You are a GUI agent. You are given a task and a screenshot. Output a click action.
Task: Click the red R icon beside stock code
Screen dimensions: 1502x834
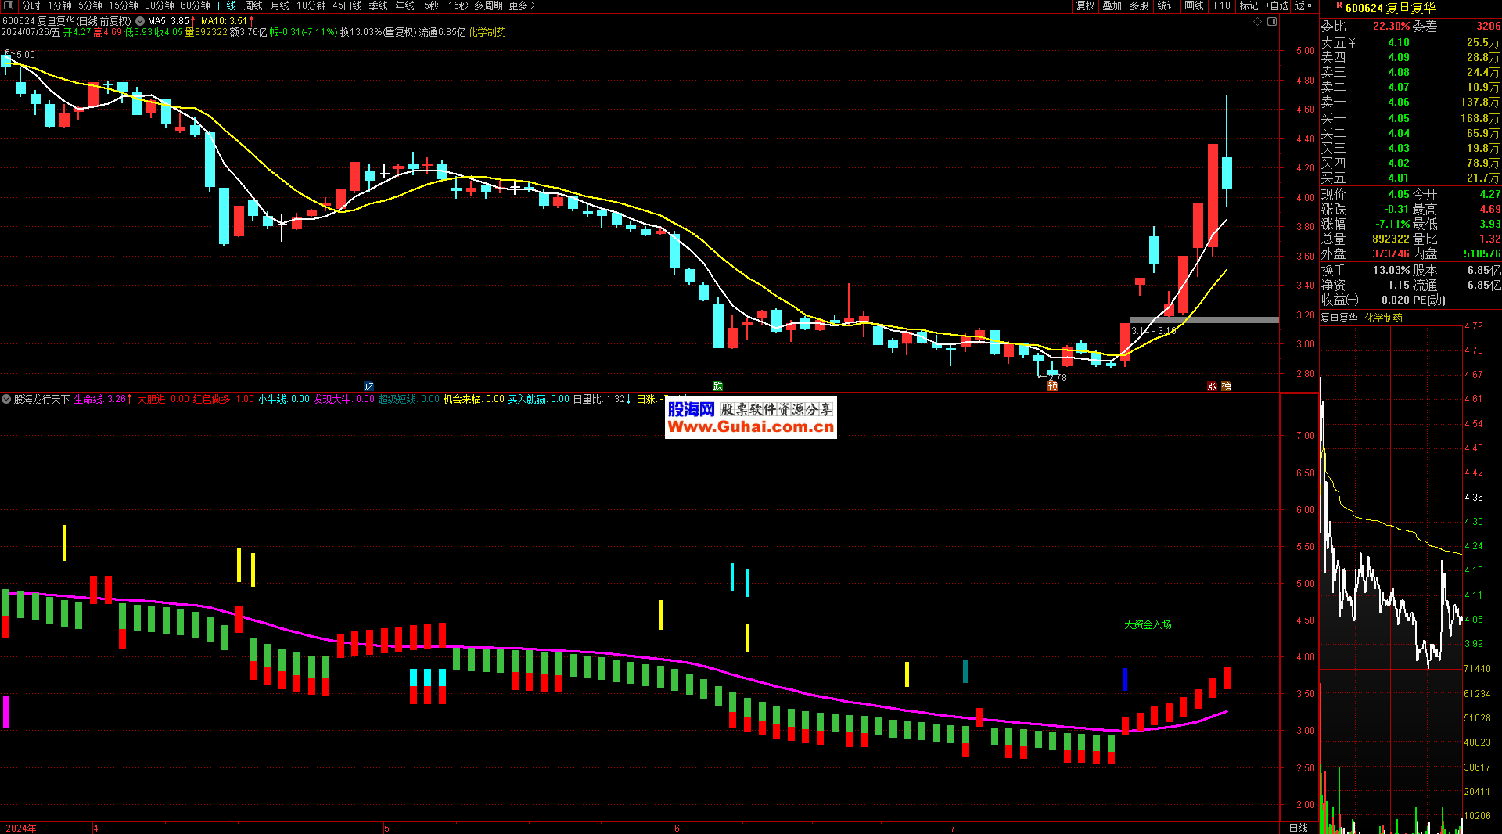point(1339,5)
